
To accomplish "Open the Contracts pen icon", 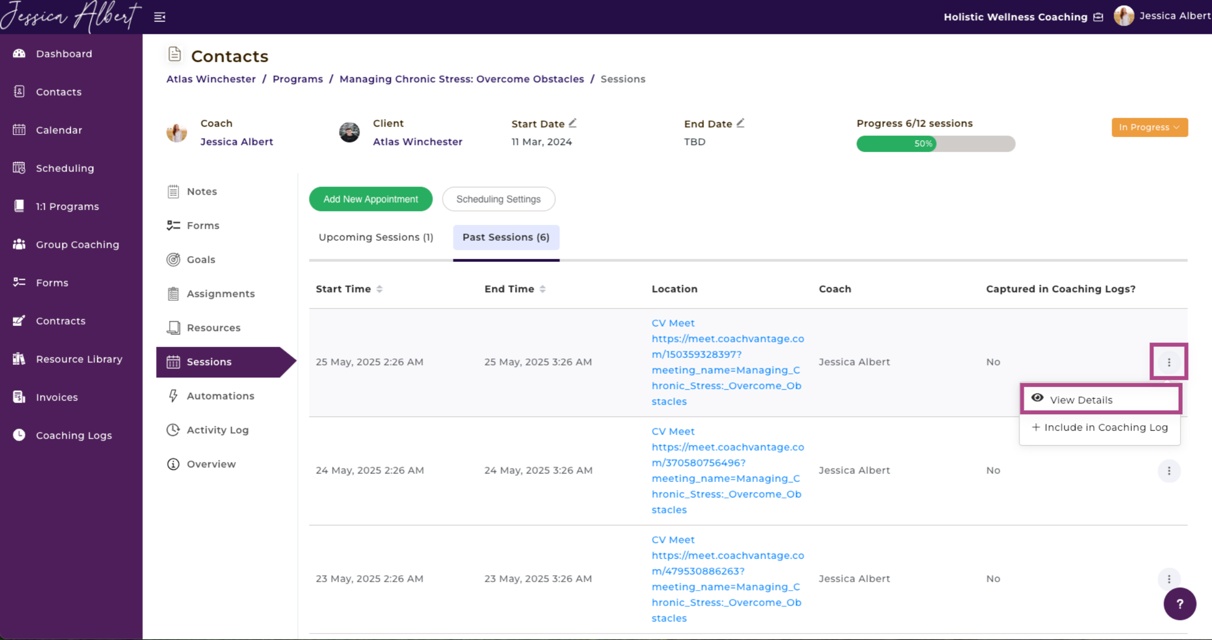I will 19,320.
